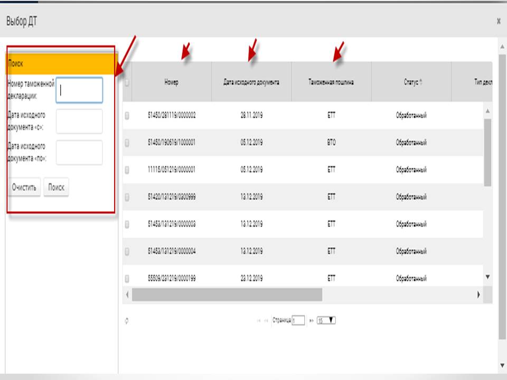Sort the table by Статус column
Screen dimensions: 507x380
pos(411,82)
